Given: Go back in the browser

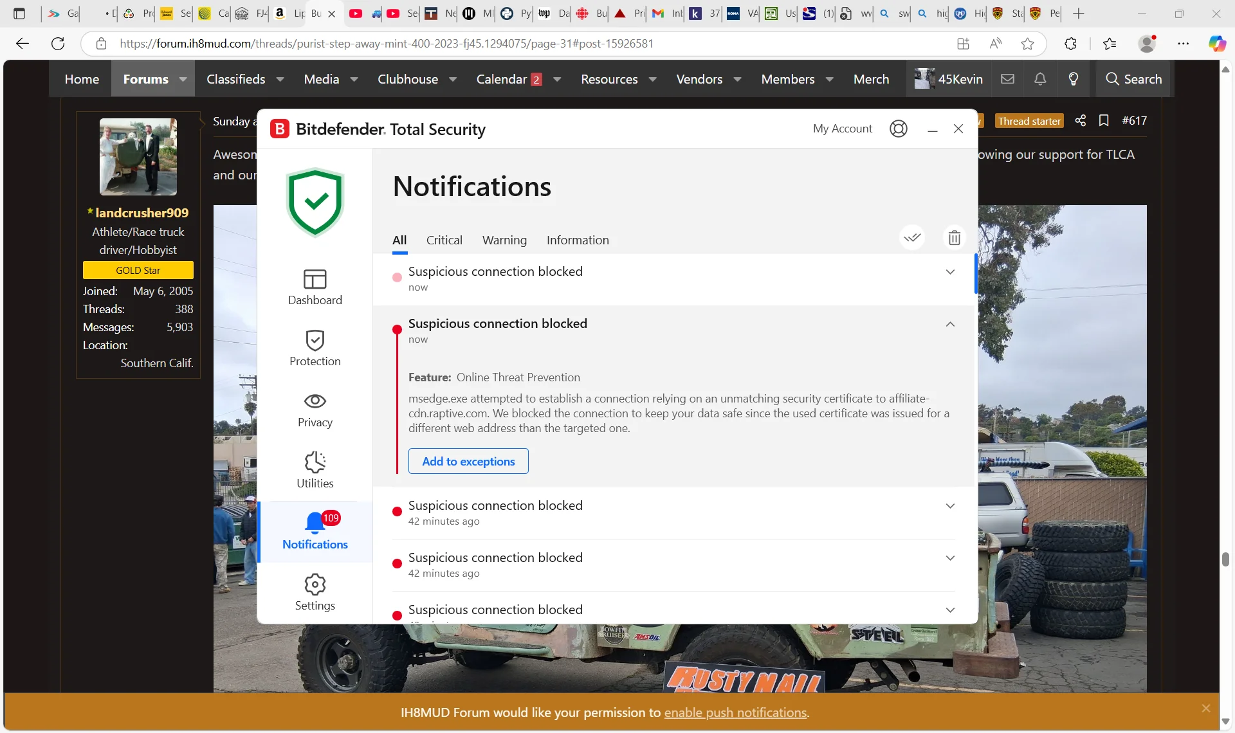Looking at the screenshot, I should click(x=23, y=43).
